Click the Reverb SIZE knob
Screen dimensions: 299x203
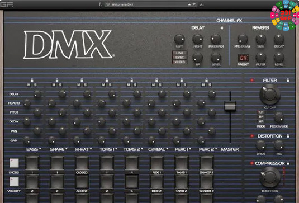click(x=260, y=39)
